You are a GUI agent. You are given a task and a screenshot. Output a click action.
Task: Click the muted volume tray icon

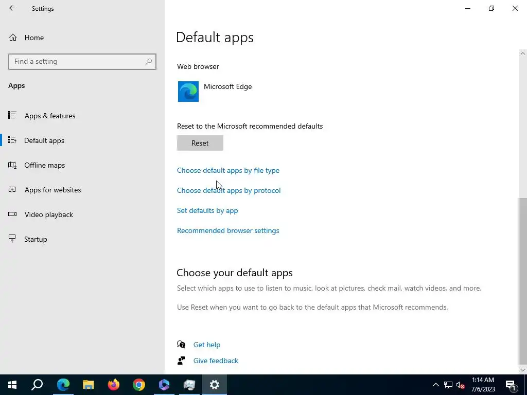pos(461,385)
